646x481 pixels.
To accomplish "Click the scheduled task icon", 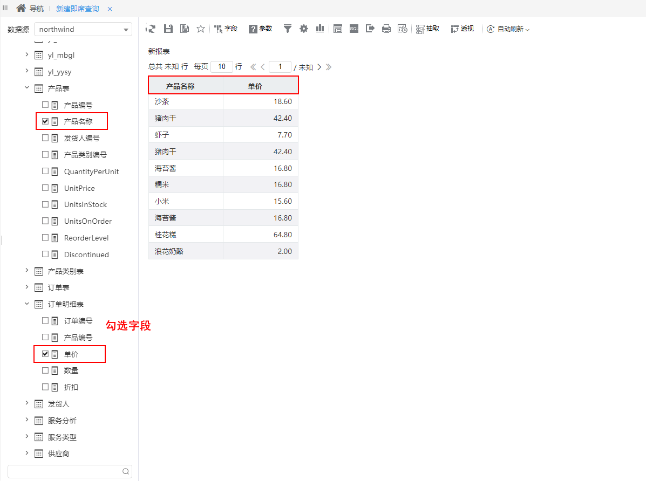I will point(402,29).
